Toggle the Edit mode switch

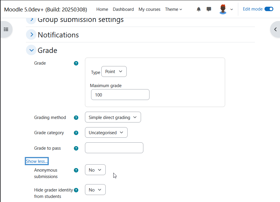[x=269, y=9]
